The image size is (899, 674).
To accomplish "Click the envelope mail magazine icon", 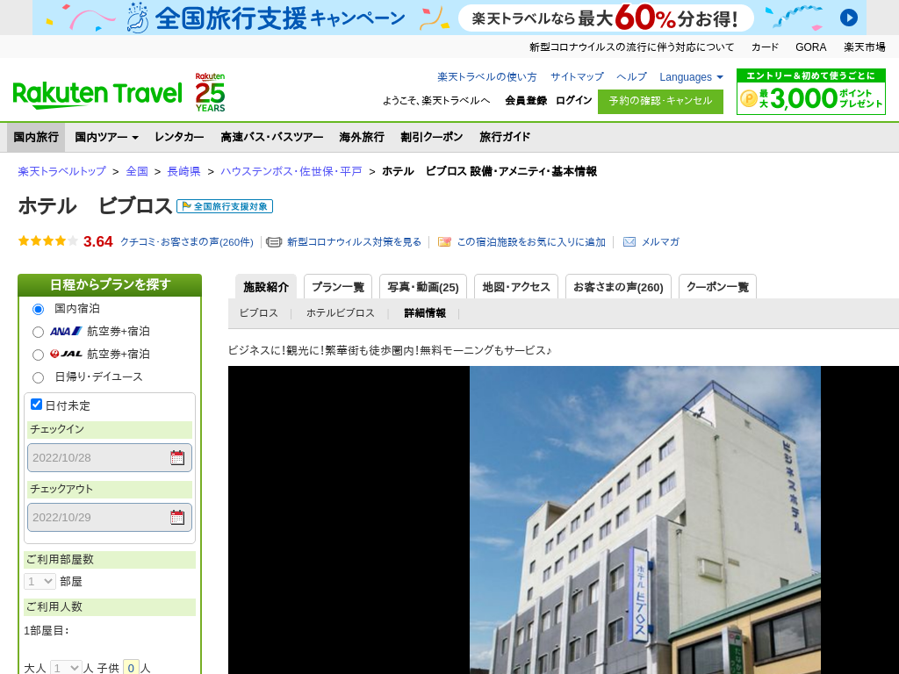I will [x=629, y=242].
